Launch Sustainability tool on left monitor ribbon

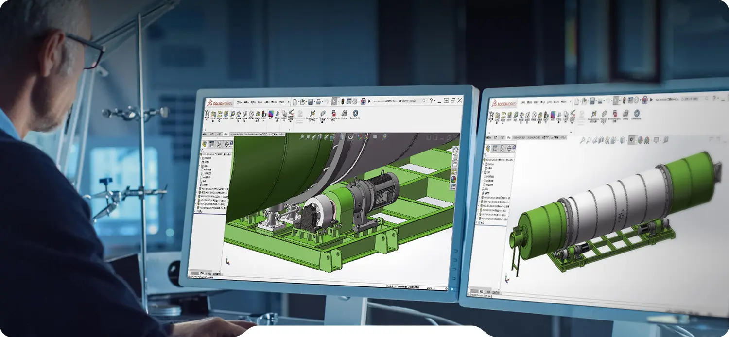[x=355, y=114]
